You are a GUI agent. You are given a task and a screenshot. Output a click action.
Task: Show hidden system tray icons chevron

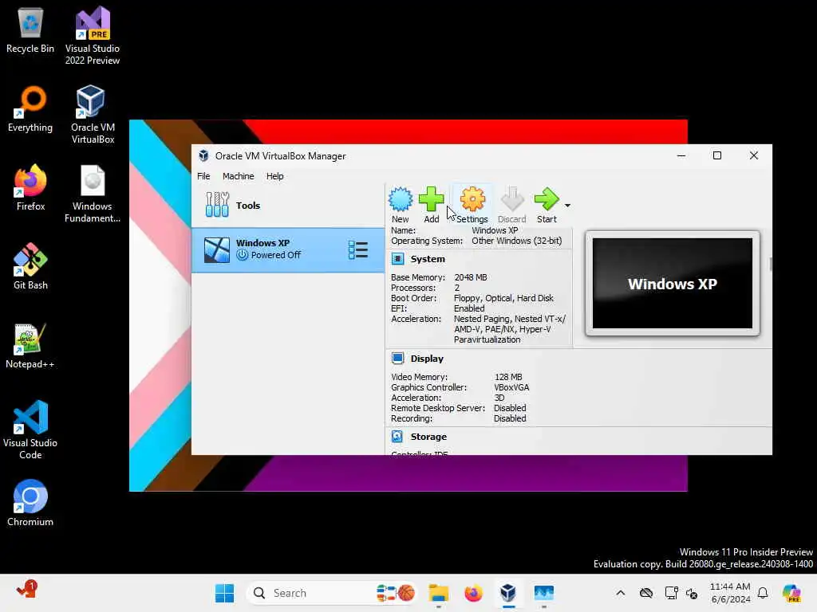pos(620,593)
